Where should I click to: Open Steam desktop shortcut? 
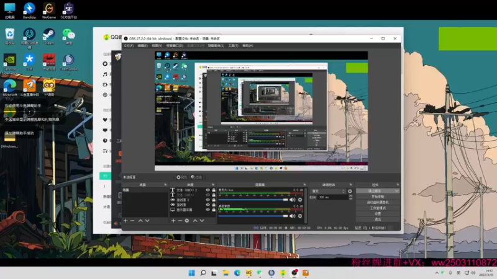point(49,36)
